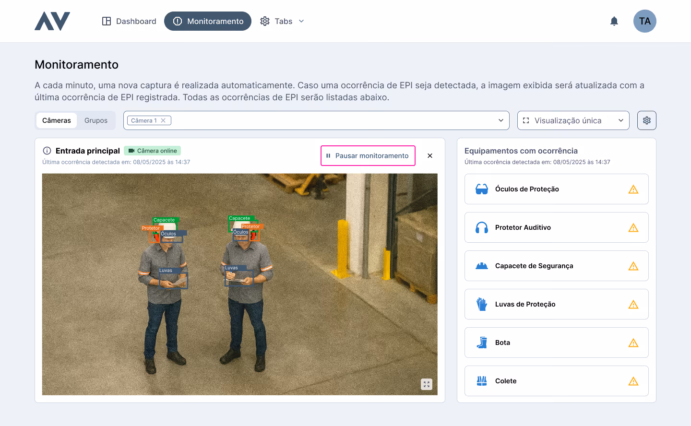This screenshot has width=691, height=426.
Task: Open the monitoring settings gear button
Action: 647,120
